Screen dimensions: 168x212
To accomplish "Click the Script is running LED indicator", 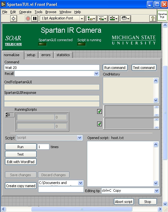I will pyautogui.click(x=81, y=44).
